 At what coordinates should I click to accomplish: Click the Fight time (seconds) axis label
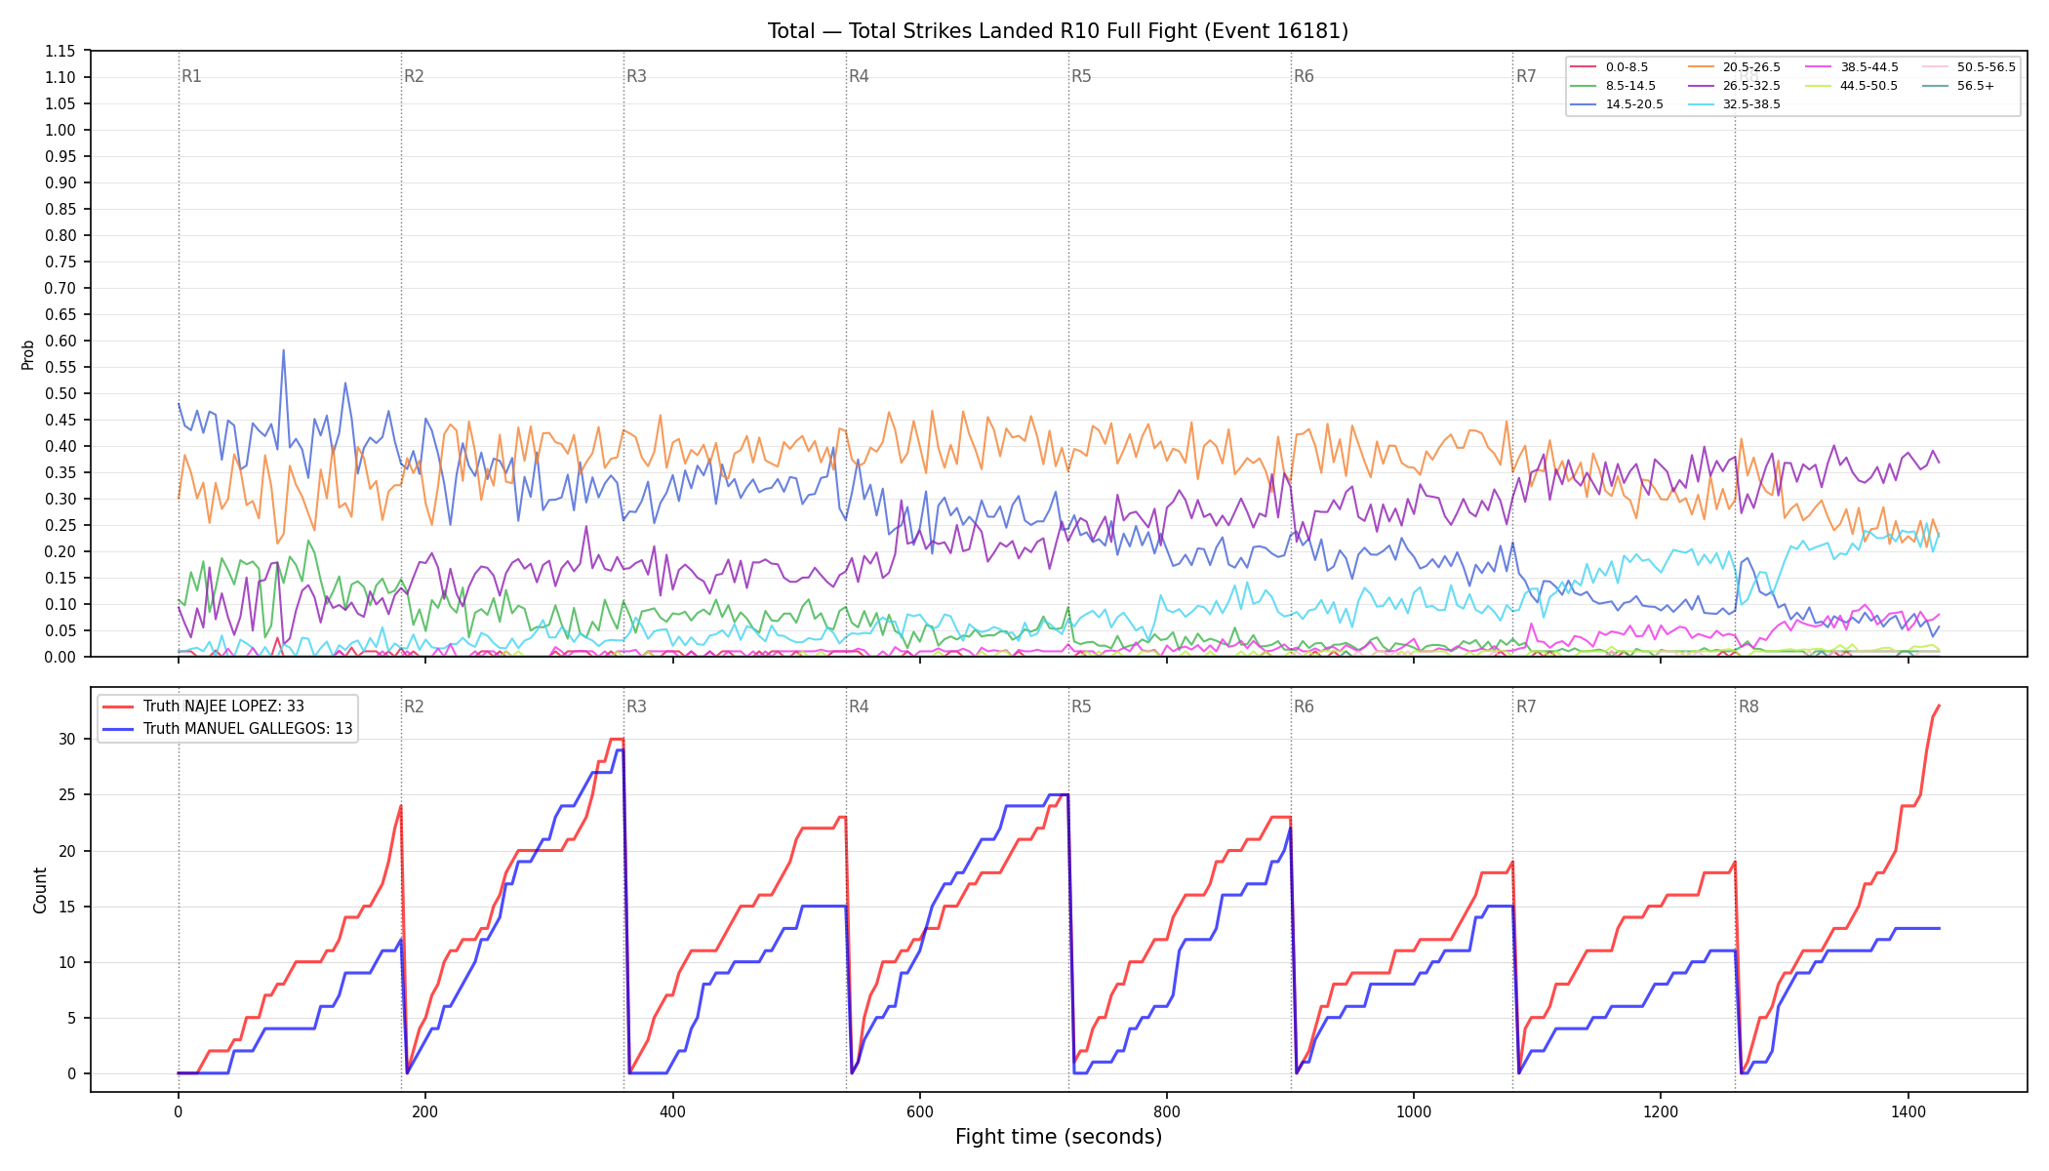coord(1059,1137)
